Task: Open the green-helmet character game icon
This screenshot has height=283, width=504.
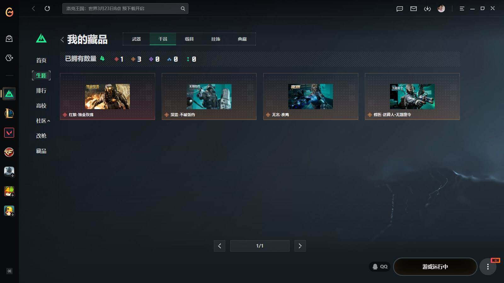Action: click(9, 191)
